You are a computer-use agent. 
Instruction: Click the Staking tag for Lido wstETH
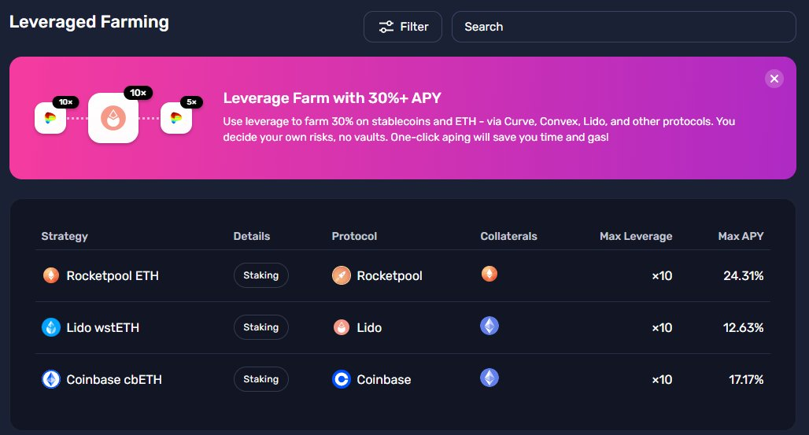coord(261,327)
